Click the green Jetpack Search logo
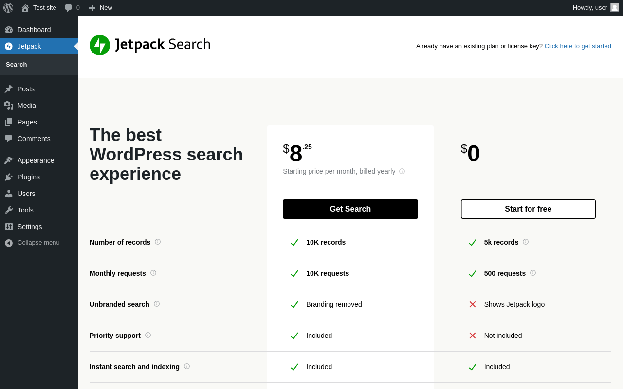The image size is (623, 389). (x=150, y=45)
